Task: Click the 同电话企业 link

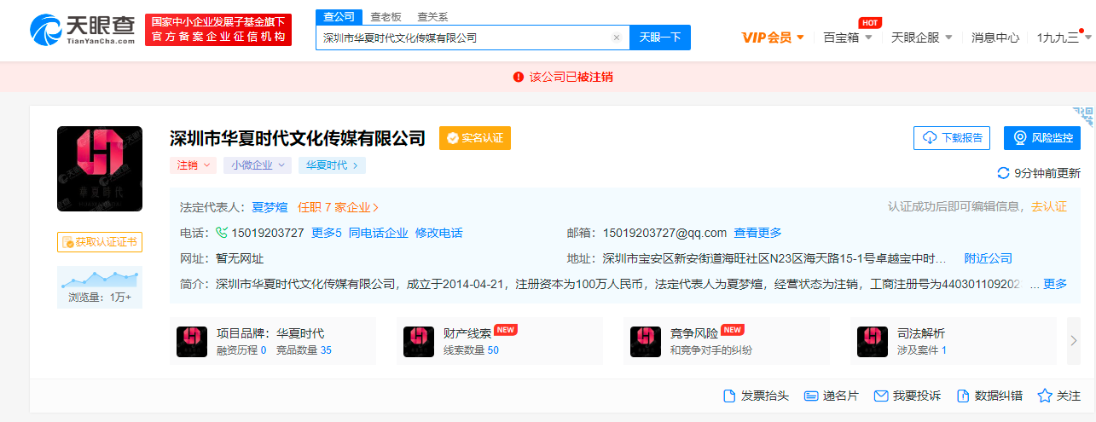Action: [378, 233]
